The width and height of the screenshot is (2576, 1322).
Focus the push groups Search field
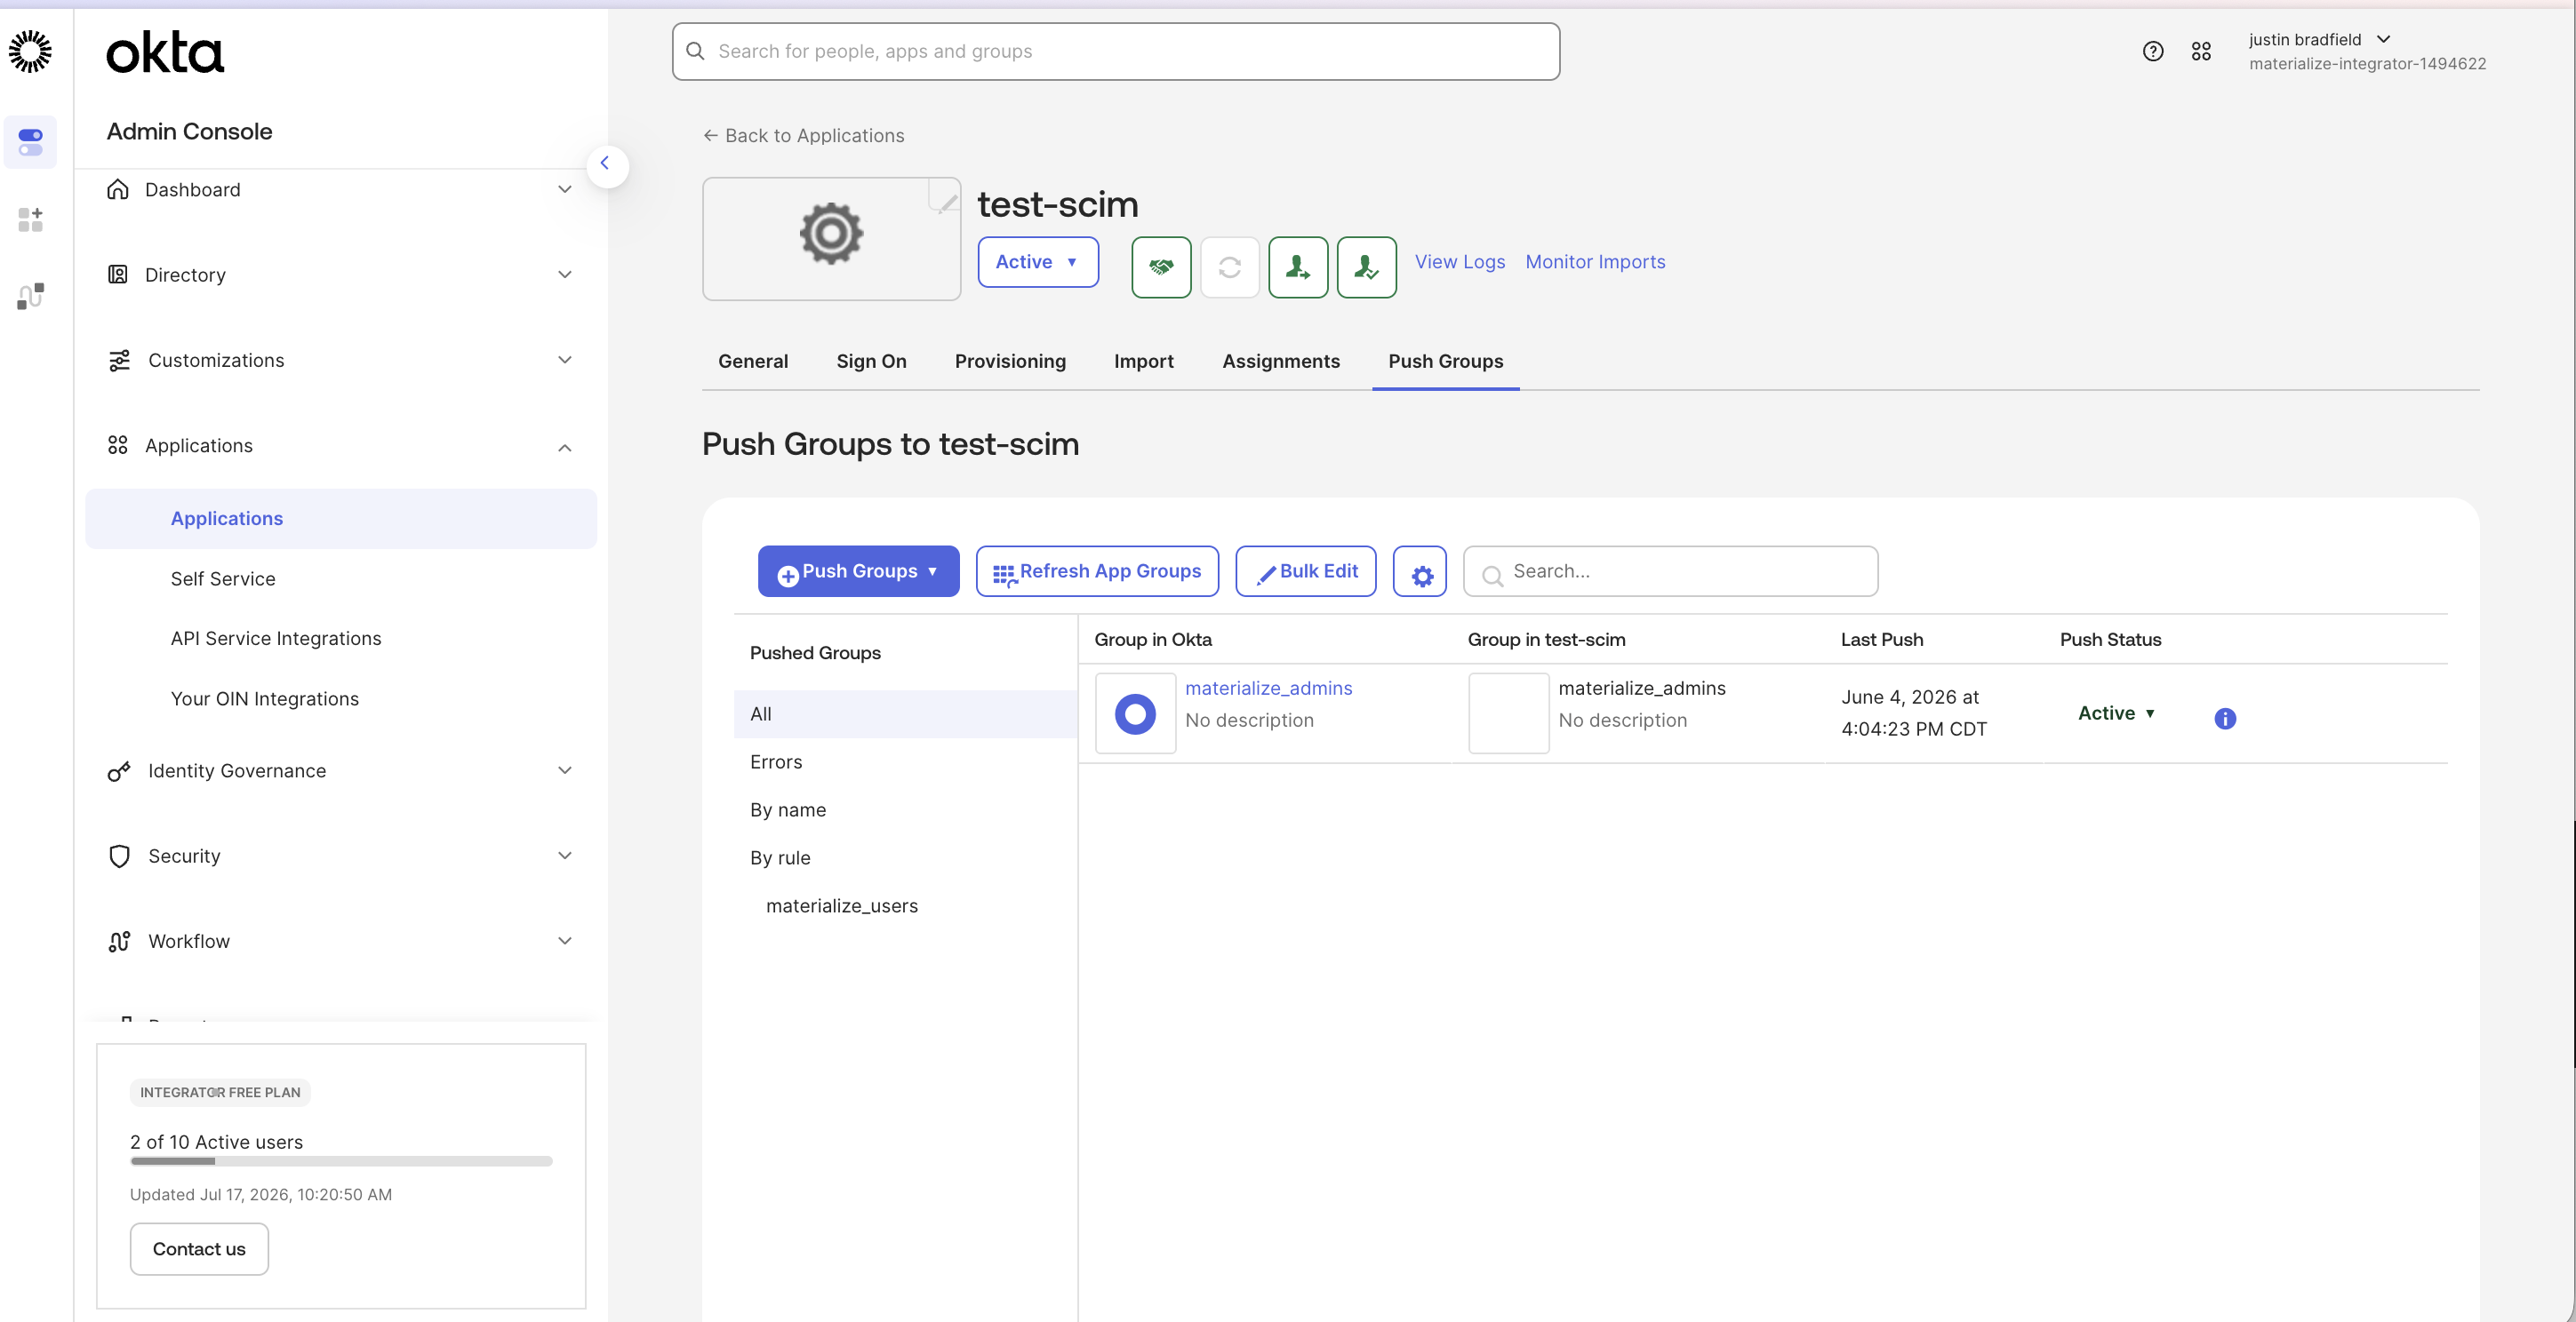[1670, 571]
